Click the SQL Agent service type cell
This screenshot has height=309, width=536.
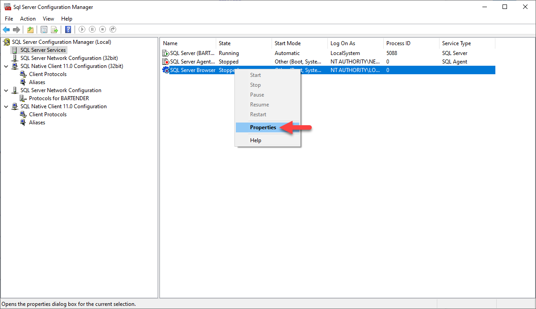pyautogui.click(x=455, y=62)
